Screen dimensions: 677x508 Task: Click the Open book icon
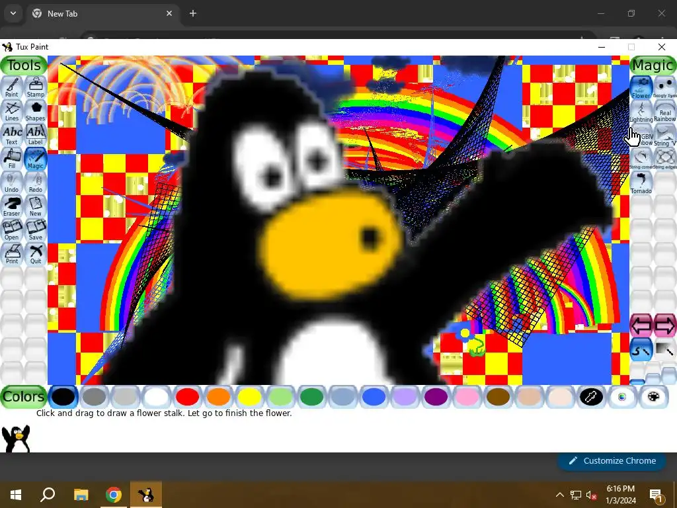click(x=12, y=230)
